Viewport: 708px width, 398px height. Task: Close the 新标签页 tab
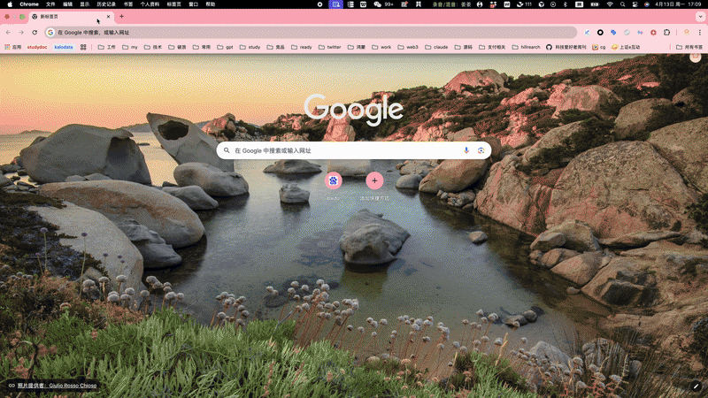coord(108,16)
